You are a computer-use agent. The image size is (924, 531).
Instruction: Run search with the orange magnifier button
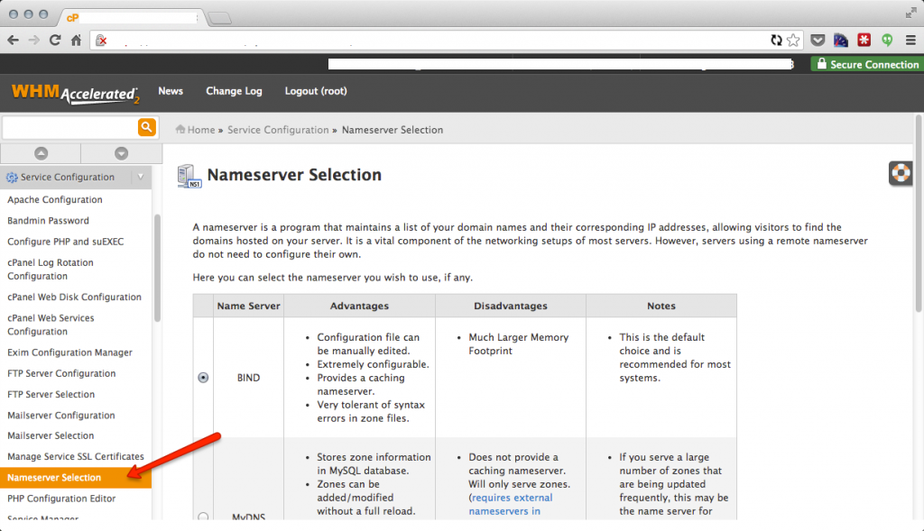[147, 127]
